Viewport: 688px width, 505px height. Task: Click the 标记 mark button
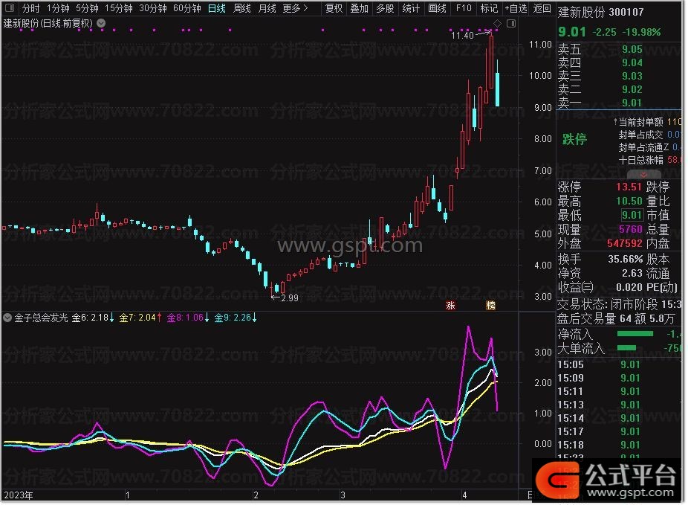[x=489, y=8]
